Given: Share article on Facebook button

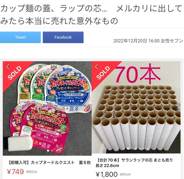Looking at the screenshot, I should coord(63,37).
